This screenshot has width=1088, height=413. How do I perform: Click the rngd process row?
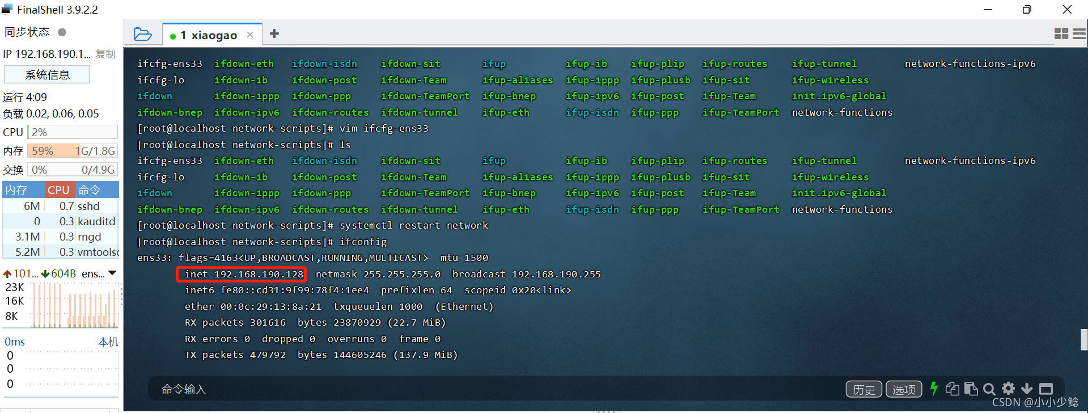point(61,237)
